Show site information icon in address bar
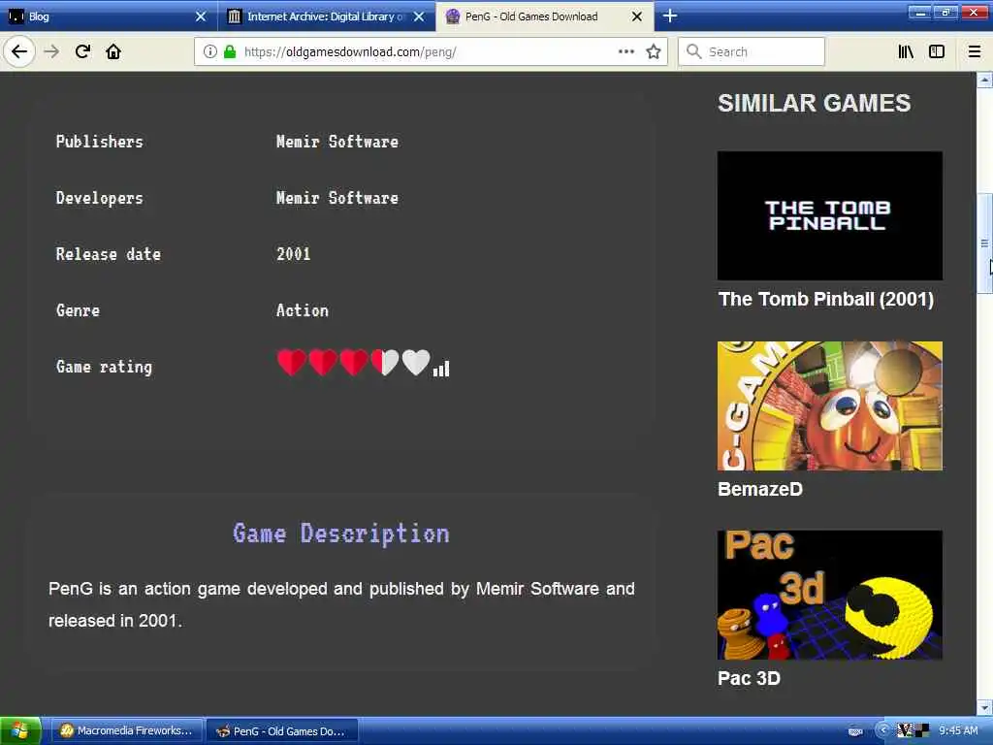The image size is (993, 745). click(210, 52)
